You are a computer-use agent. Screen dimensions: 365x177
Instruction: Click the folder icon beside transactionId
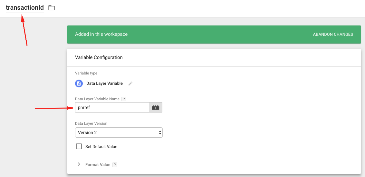tap(52, 8)
